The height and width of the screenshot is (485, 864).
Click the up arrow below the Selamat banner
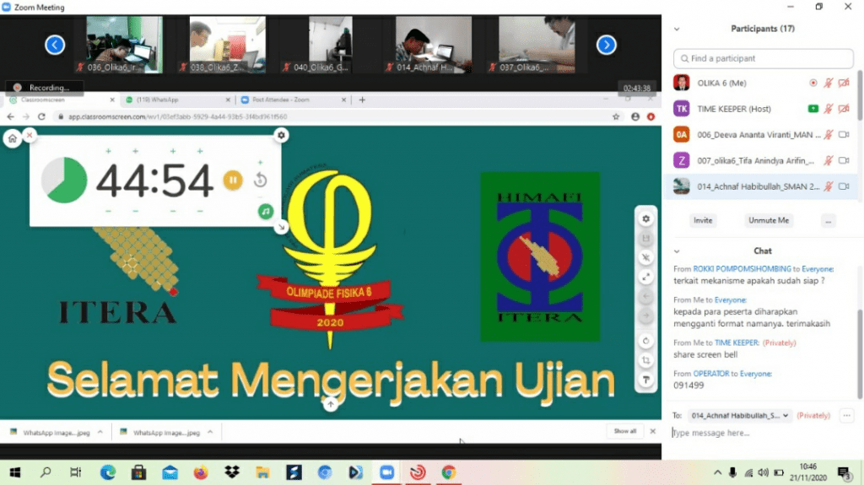point(330,405)
